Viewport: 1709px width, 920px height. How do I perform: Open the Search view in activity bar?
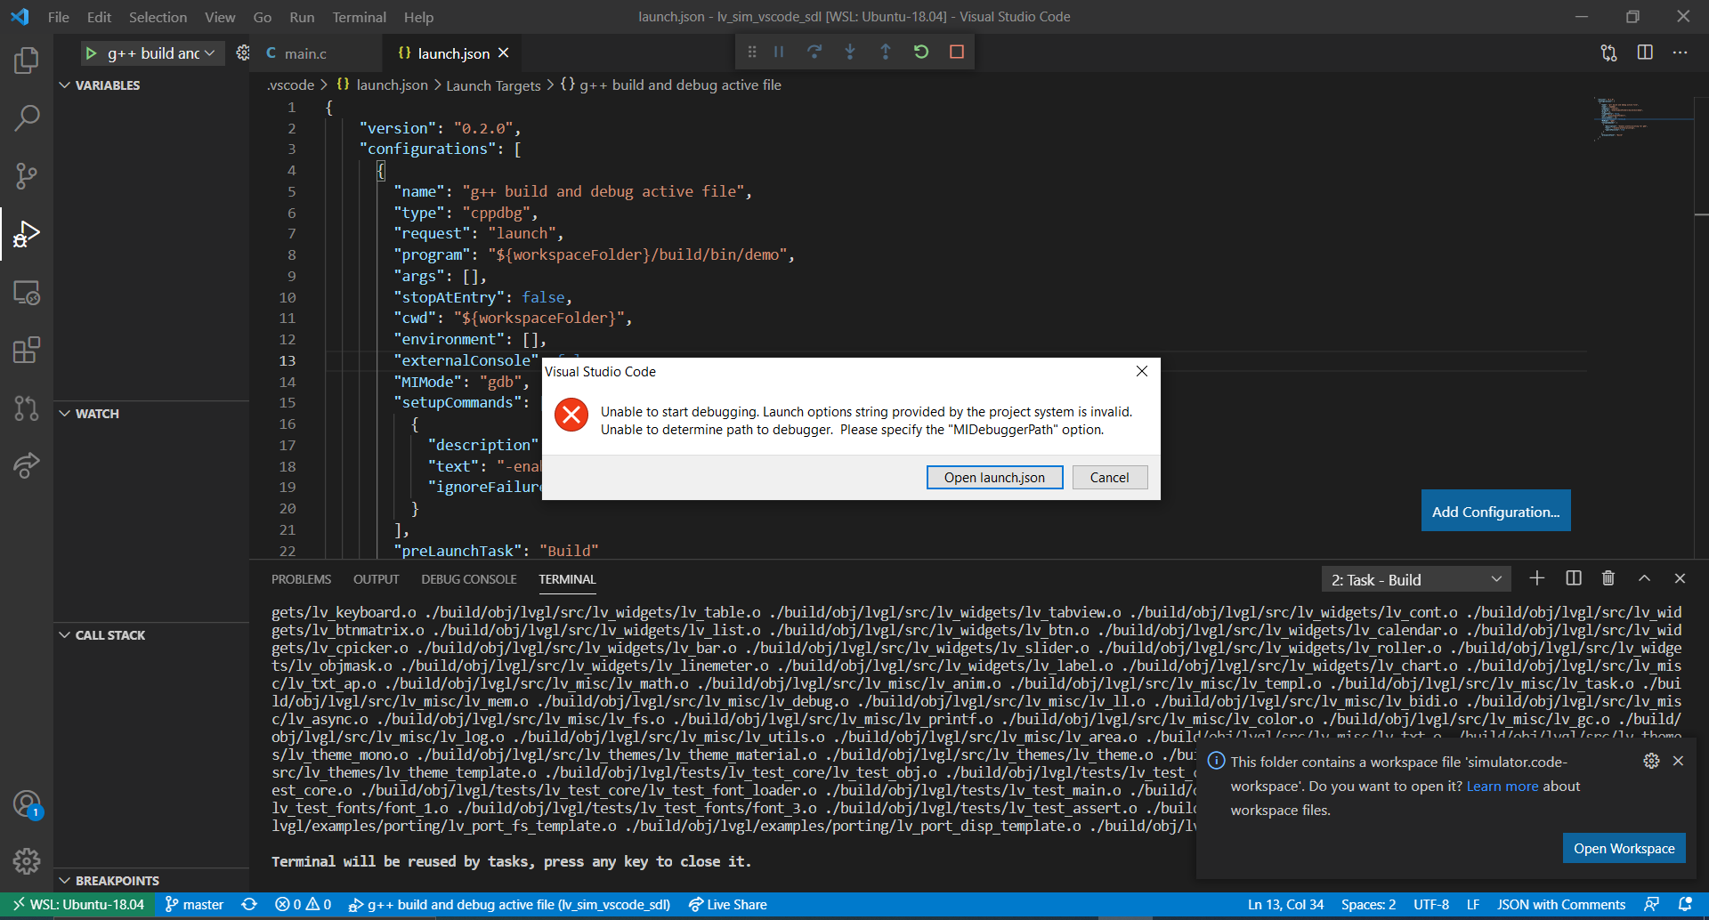pyautogui.click(x=27, y=118)
